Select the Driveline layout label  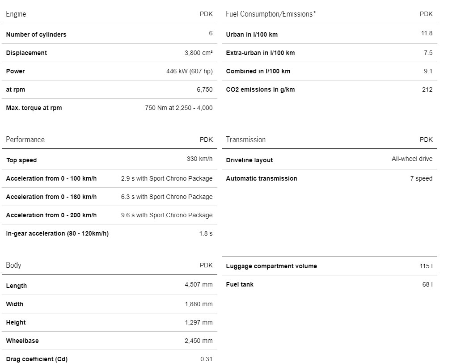point(249,160)
